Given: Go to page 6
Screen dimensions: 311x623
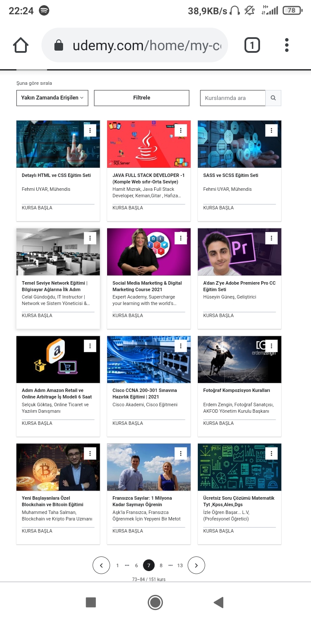Looking at the screenshot, I should point(136,565).
